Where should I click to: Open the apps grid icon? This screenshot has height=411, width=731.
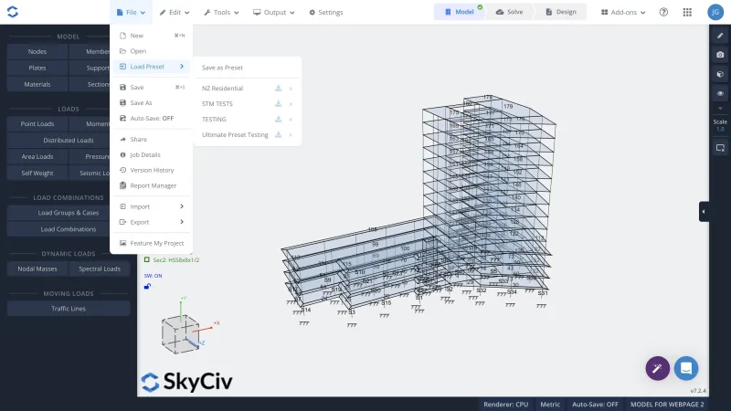687,12
